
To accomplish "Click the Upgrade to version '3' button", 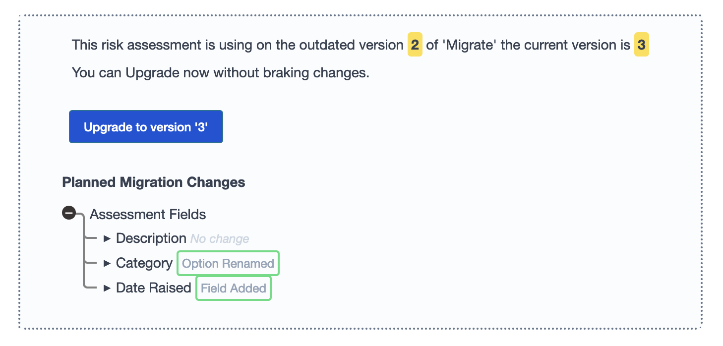I will click(x=146, y=127).
